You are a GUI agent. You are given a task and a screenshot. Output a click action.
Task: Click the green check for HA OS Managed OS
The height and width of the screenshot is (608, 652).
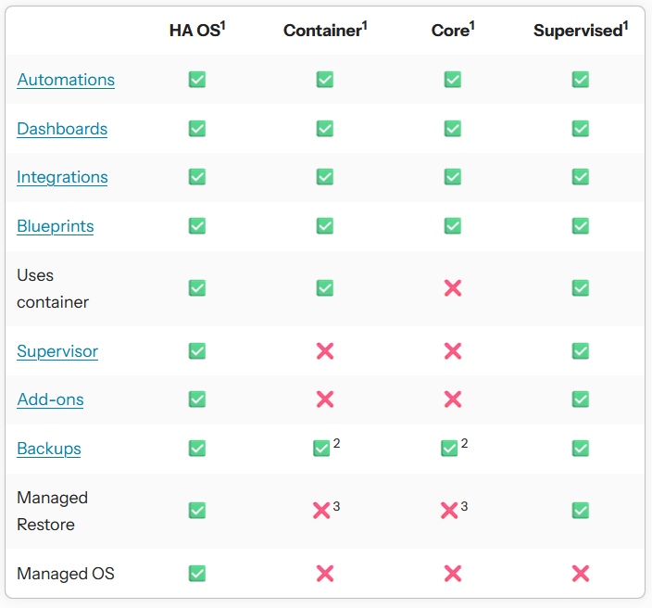pyautogui.click(x=197, y=574)
